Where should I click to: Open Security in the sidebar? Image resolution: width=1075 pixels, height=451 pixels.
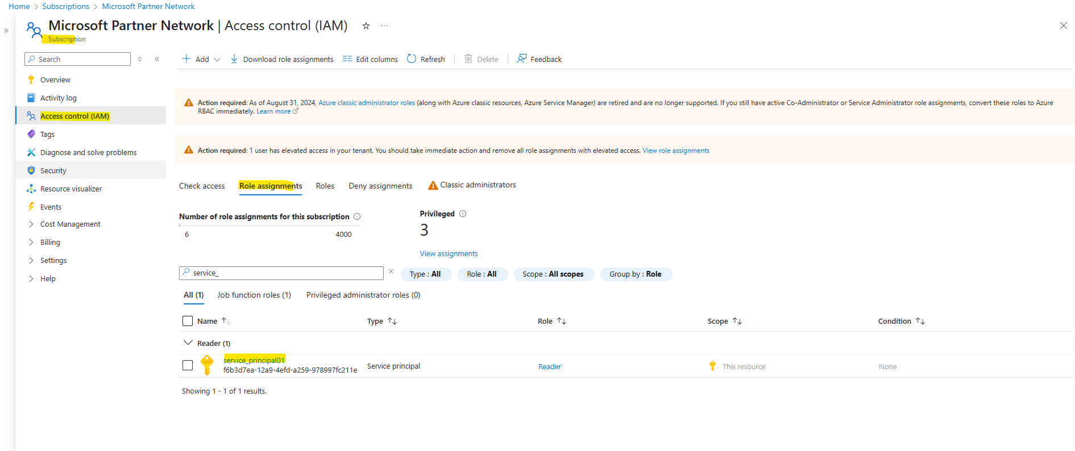coord(53,170)
